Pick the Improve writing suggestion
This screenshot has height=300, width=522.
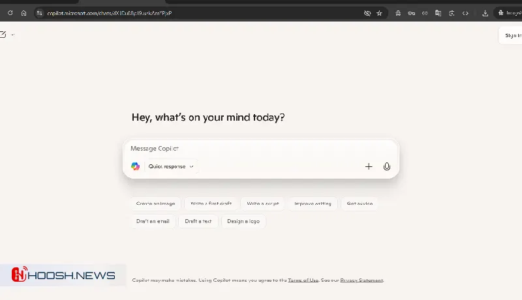pos(313,203)
